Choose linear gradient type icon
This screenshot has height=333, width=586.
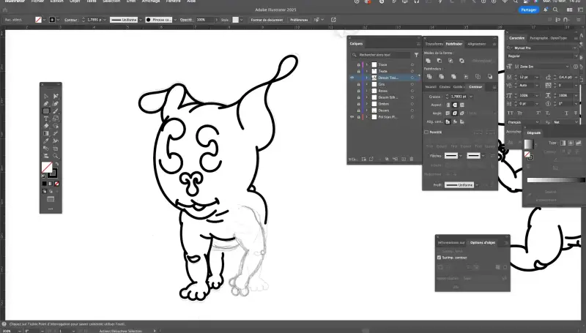pos(561,143)
